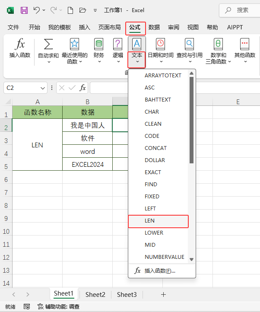
Task: Open the Name Box dropdown arrow
Action: [x=43, y=88]
